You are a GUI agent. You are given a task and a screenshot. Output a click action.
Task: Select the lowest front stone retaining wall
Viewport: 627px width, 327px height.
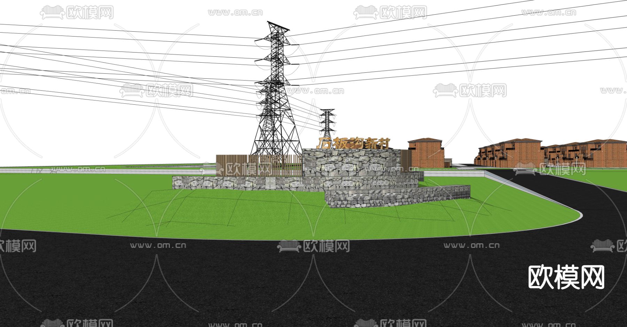click(397, 197)
